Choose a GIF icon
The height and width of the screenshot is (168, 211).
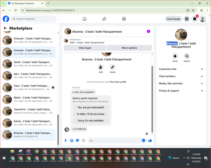(84, 140)
